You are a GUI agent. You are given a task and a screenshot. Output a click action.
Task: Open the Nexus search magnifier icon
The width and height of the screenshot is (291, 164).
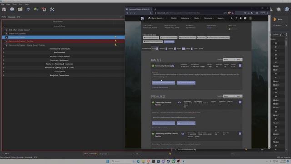coord(231,18)
